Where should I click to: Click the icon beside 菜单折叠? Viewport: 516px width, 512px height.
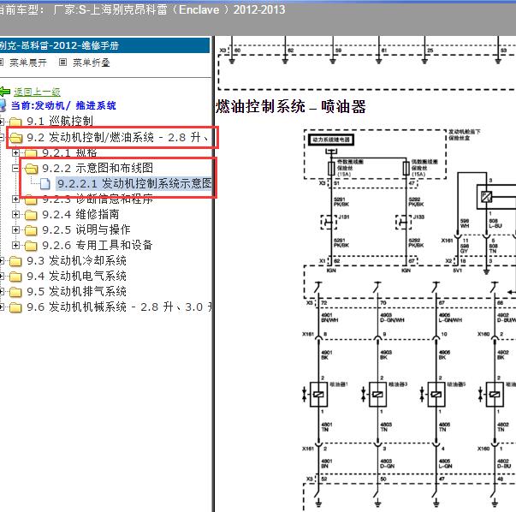pos(62,62)
